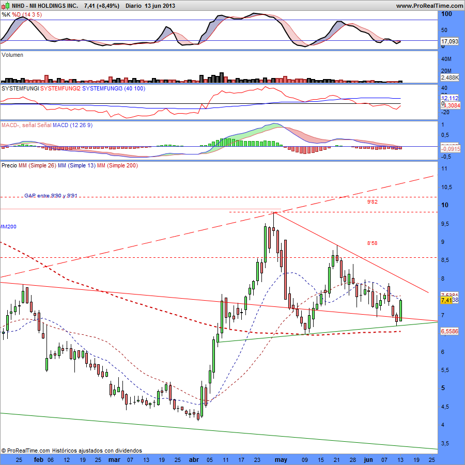Click the 'Diario' timeframe label
465x465 pixels.
point(133,6)
